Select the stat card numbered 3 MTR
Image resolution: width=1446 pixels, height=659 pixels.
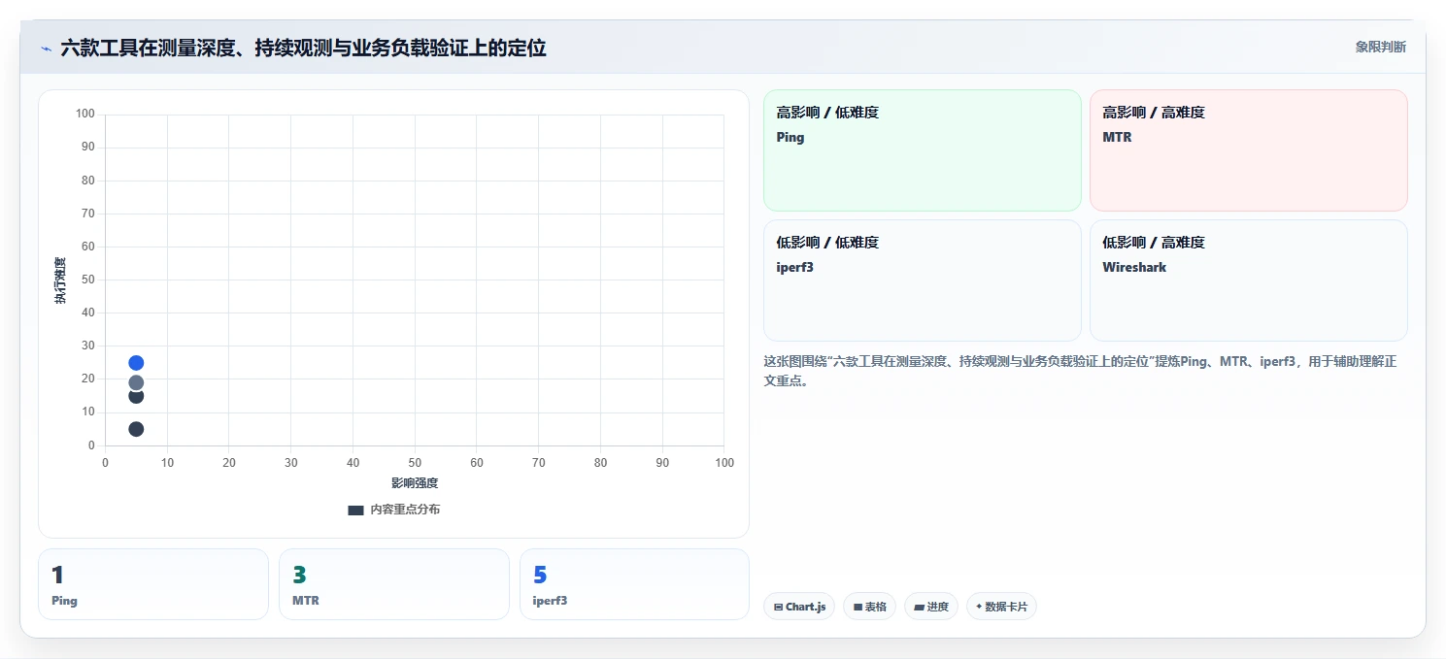pyautogui.click(x=393, y=584)
